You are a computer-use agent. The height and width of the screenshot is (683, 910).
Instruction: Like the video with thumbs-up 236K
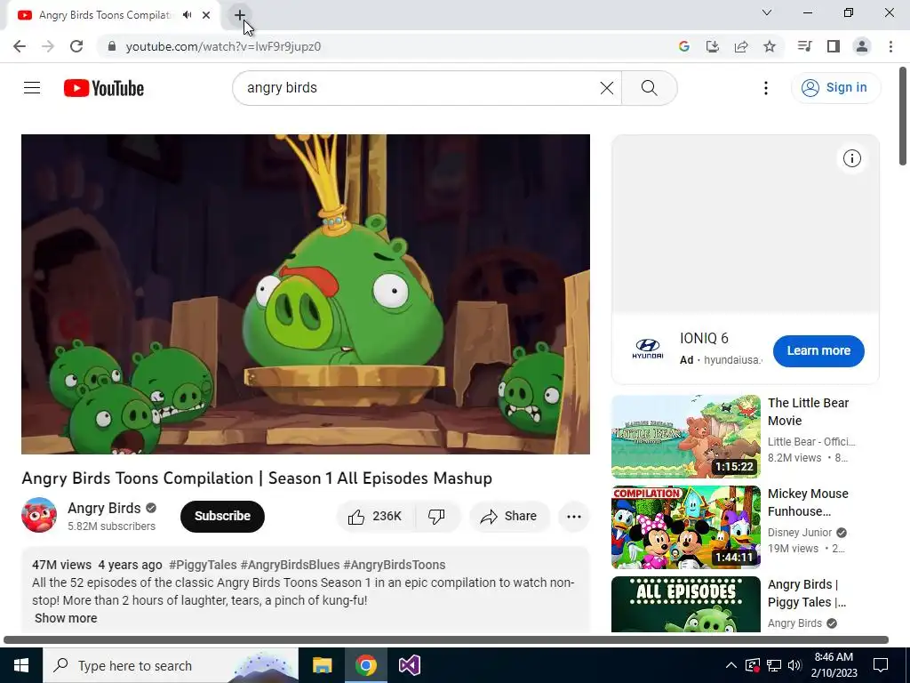click(376, 517)
